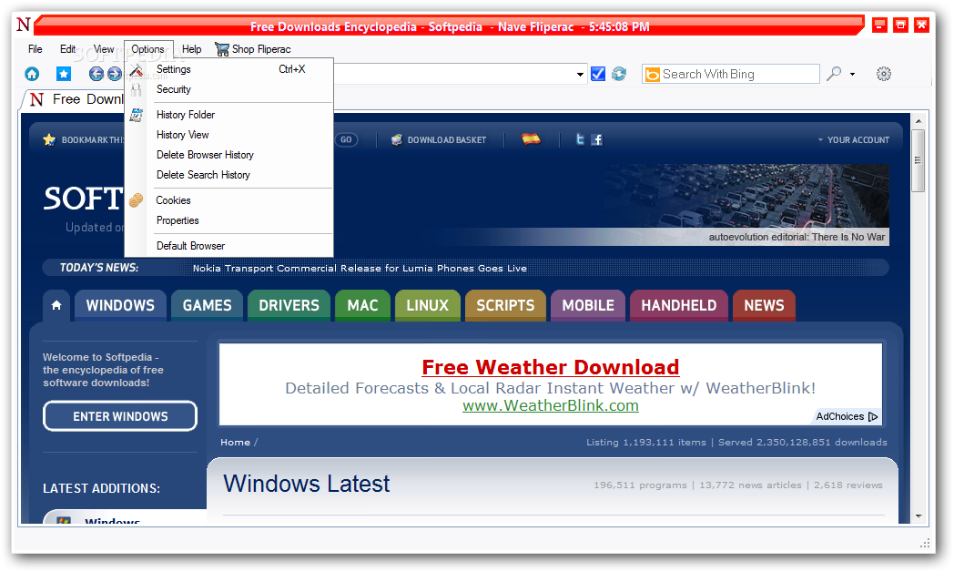This screenshot has height=572, width=954.
Task: Open the Nokia Transport news headline
Action: pos(360,269)
